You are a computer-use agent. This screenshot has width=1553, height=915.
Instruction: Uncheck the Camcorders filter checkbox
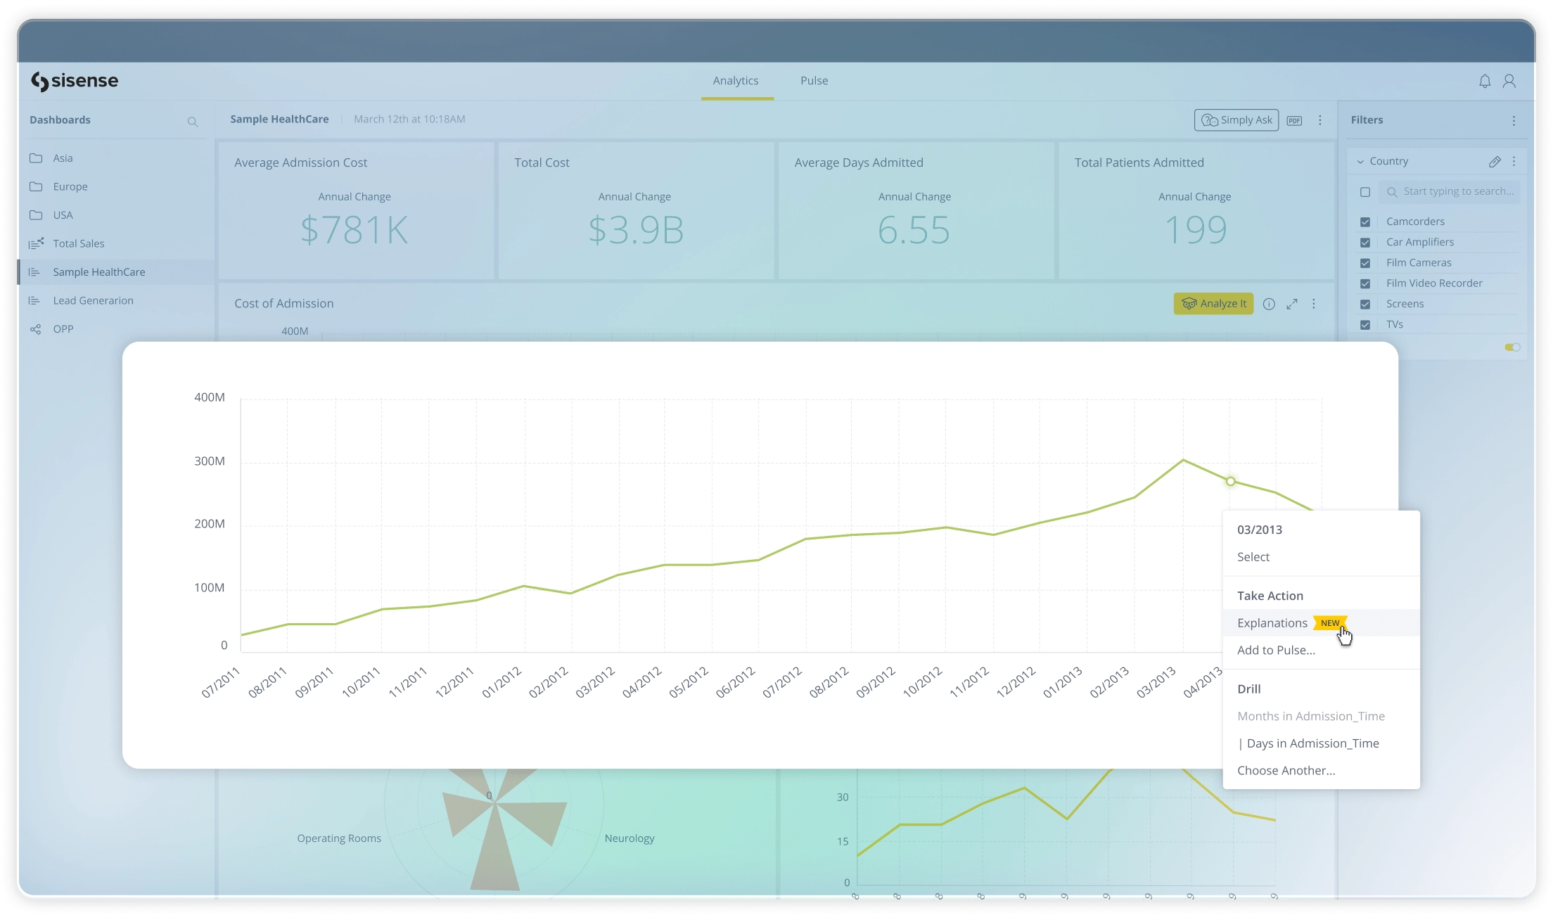tap(1365, 222)
